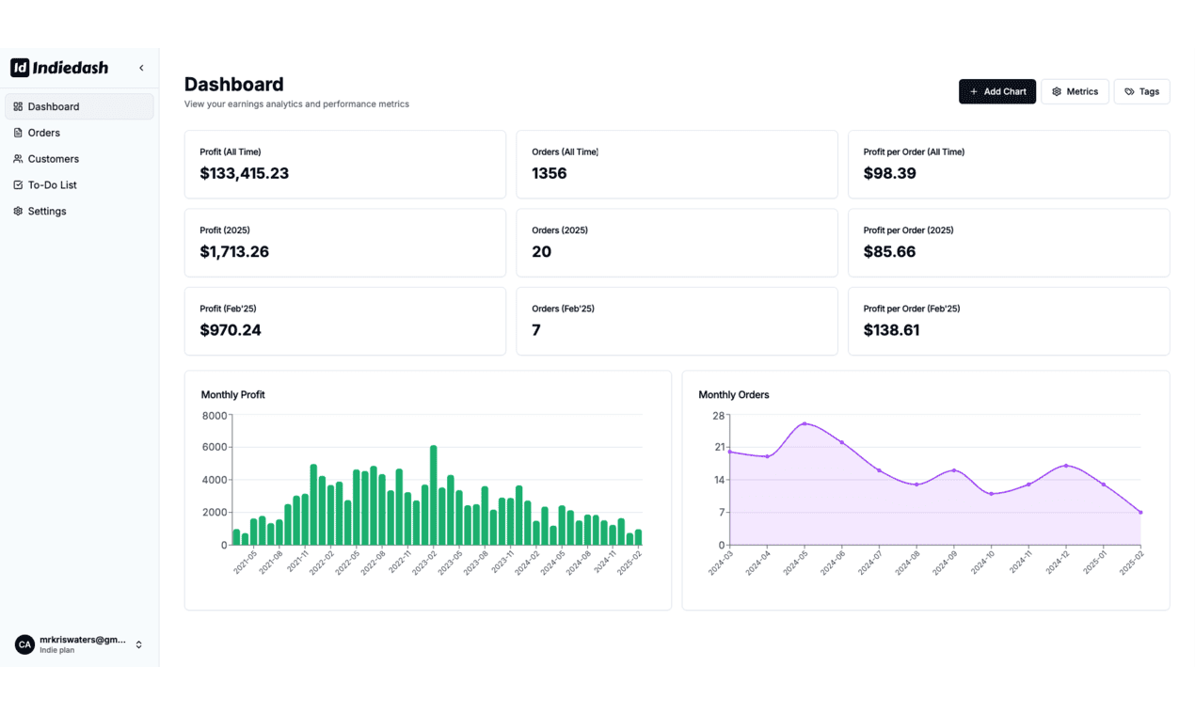Open the Metrics button
The height and width of the screenshot is (715, 1195).
pos(1075,91)
